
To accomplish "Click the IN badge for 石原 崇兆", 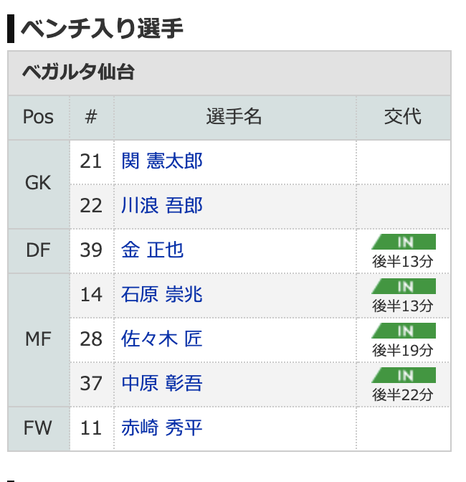I will click(x=404, y=286).
